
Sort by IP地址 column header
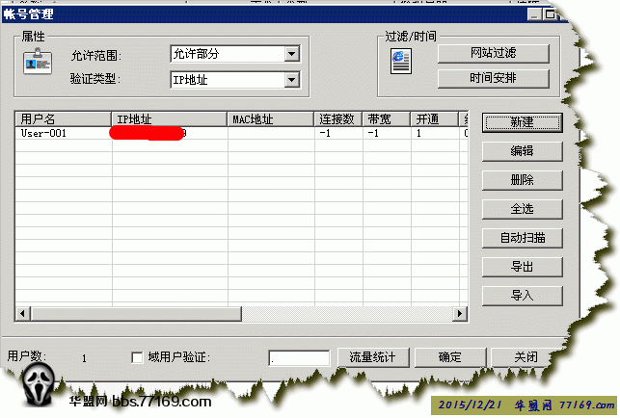click(x=170, y=119)
